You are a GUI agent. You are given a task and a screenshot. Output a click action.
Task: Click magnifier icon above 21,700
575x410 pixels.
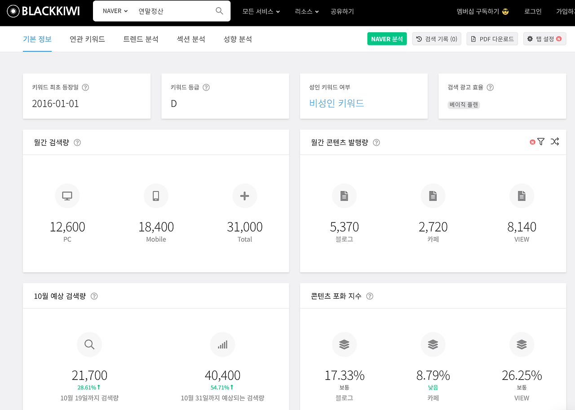[x=89, y=345]
